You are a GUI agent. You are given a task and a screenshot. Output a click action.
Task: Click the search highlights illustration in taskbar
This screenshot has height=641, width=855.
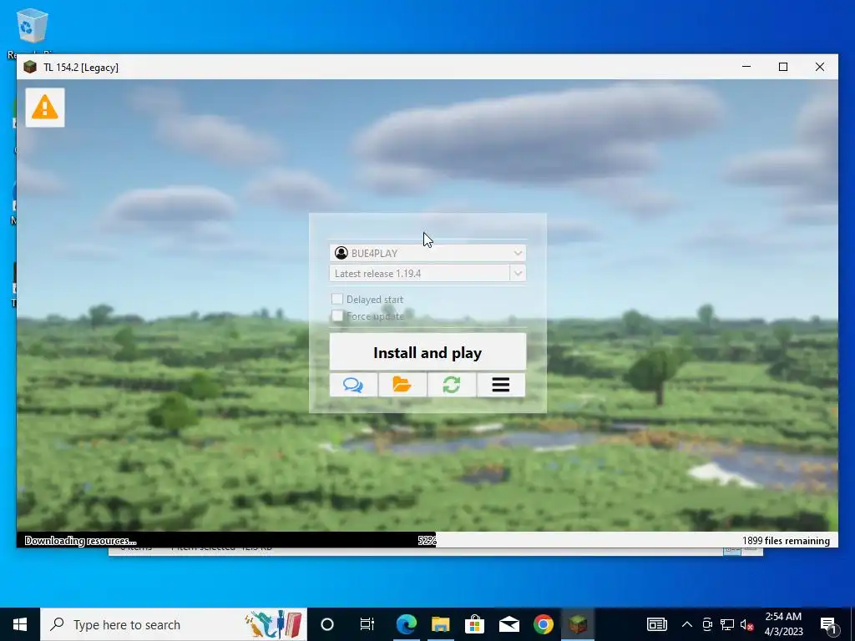273,624
